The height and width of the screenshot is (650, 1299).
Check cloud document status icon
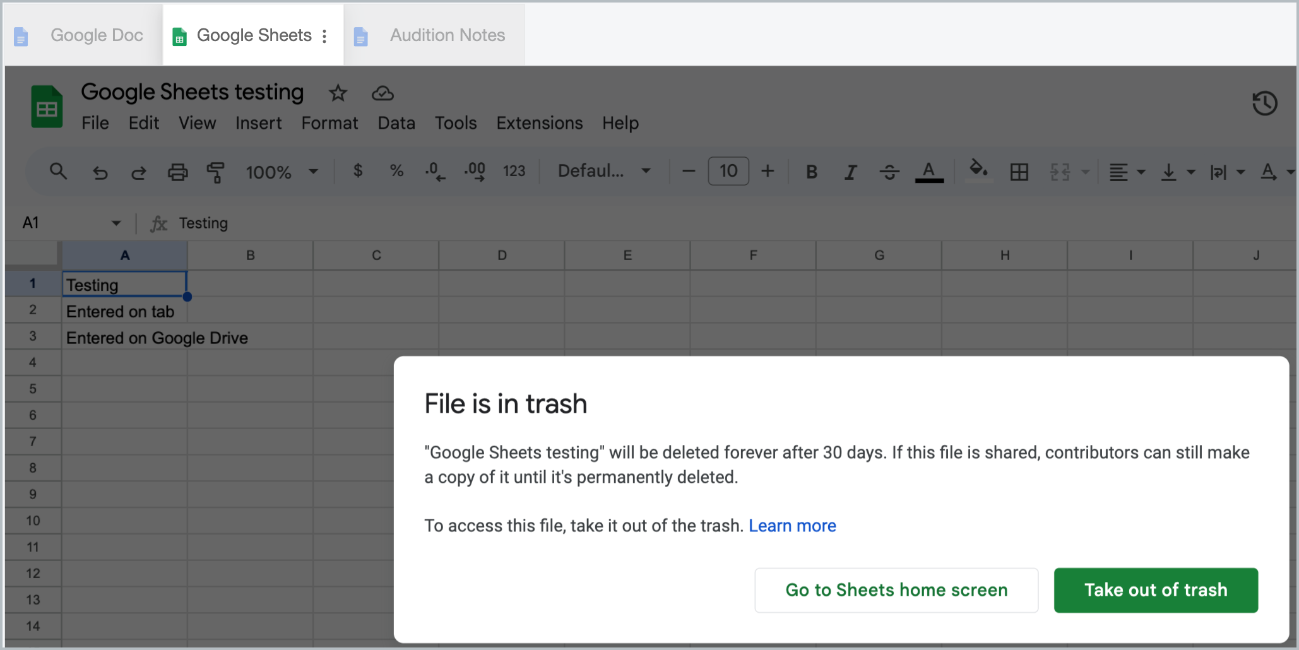pyautogui.click(x=383, y=93)
